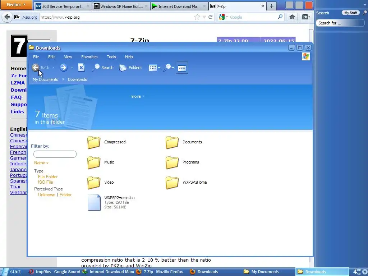Click the magnifier zoom toolbar icon
This screenshot has width=368, height=276.
pyautogui.click(x=167, y=68)
